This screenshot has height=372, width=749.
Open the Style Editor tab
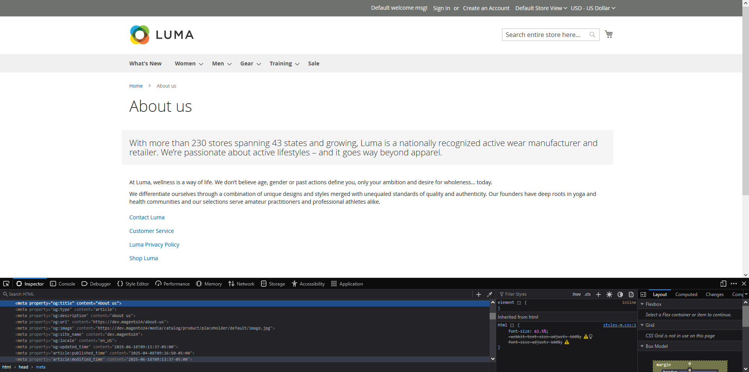click(133, 284)
